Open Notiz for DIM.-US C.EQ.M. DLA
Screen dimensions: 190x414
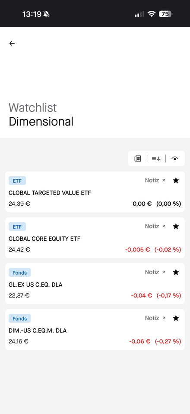click(x=155, y=318)
